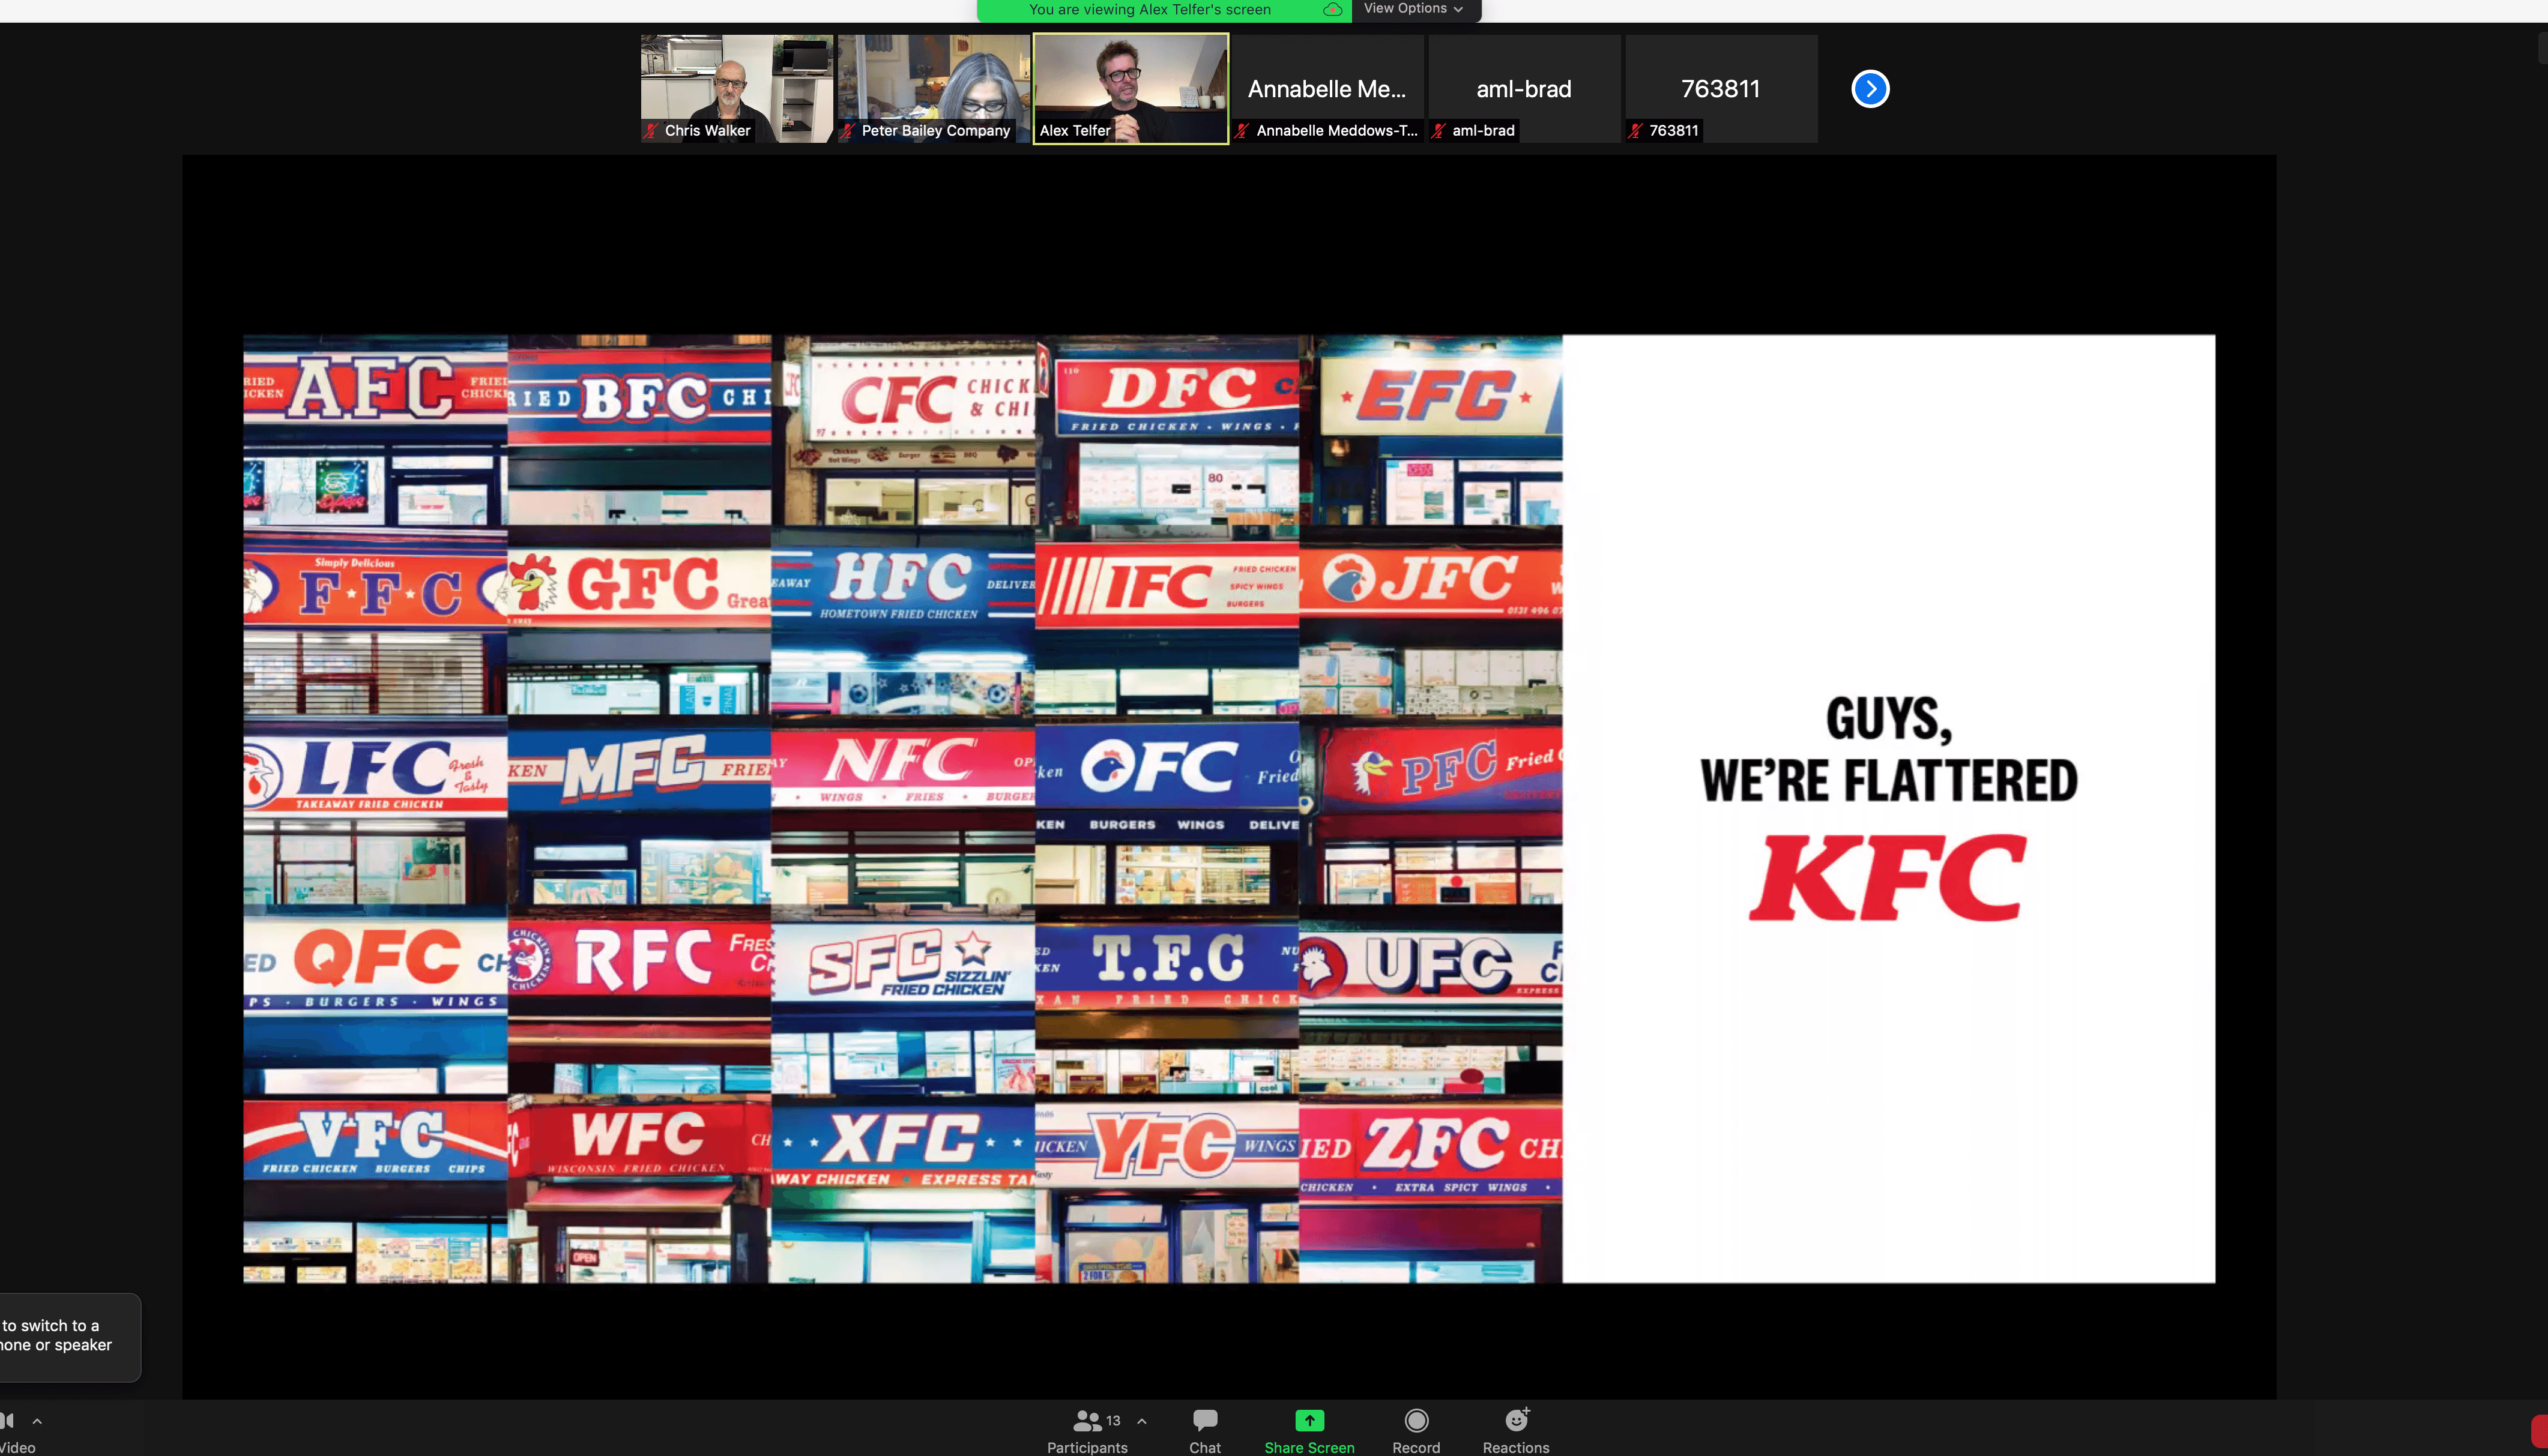Click the GUYS, WE'RE FLATTERED headline
The image size is (2548, 1456).
point(1888,750)
